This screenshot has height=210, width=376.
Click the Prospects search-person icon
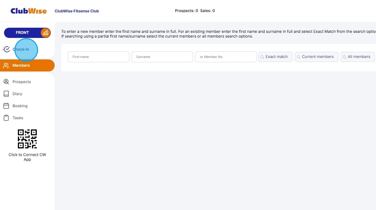tap(6, 82)
